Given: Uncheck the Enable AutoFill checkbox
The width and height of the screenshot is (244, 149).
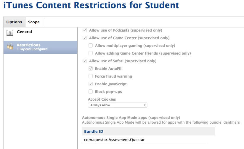Looking at the screenshot, I should coord(91,68).
